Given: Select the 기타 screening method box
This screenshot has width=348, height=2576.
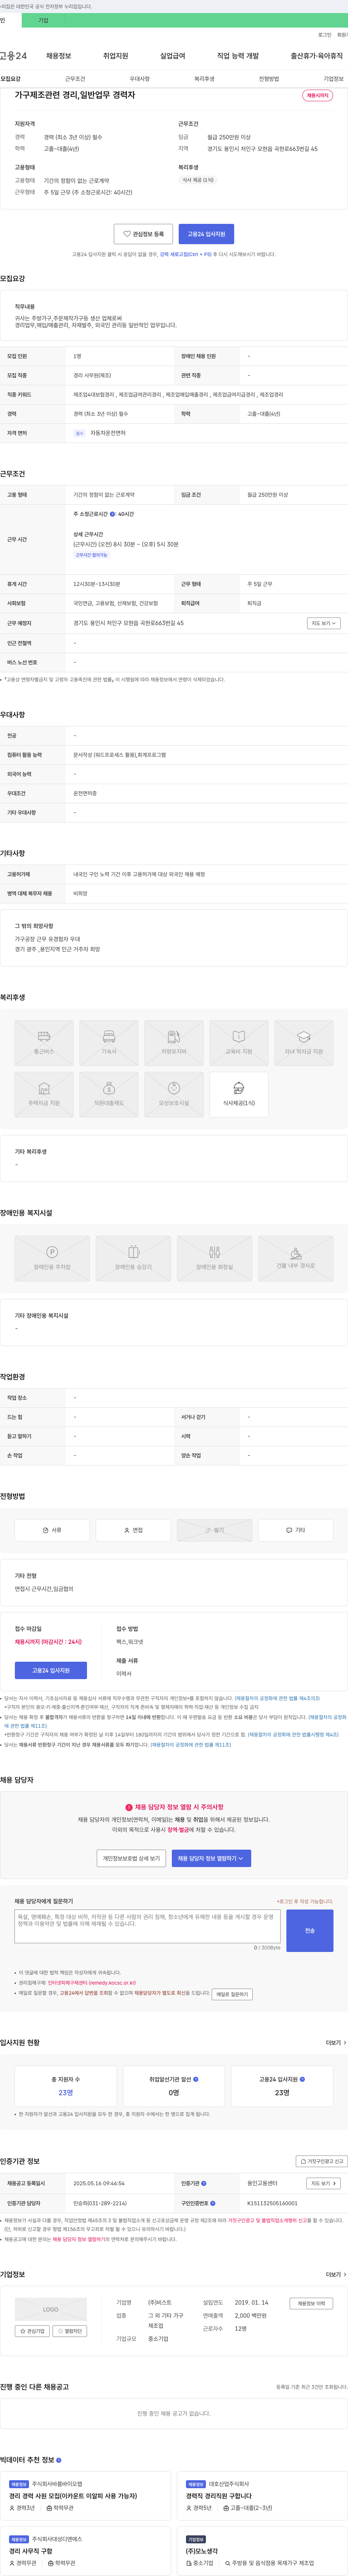Looking at the screenshot, I should [296, 1530].
